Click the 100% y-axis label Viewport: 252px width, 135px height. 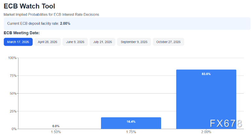point(12,58)
